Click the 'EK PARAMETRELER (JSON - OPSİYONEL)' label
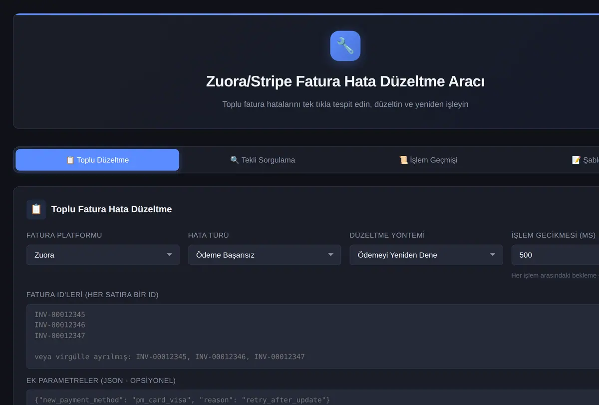Viewport: 599px width, 405px height. click(101, 381)
